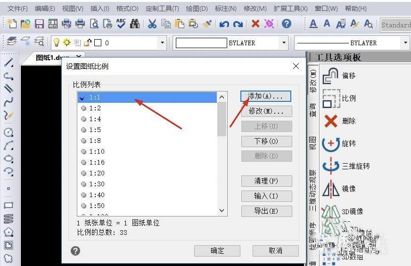
Task: Open the Layer manager icon
Action: click(x=12, y=42)
